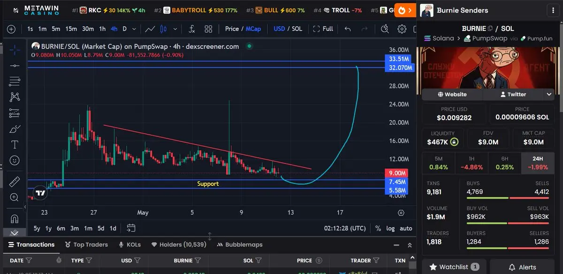563x274 pixels.
Task: Open the KOLs tab
Action: 130,244
